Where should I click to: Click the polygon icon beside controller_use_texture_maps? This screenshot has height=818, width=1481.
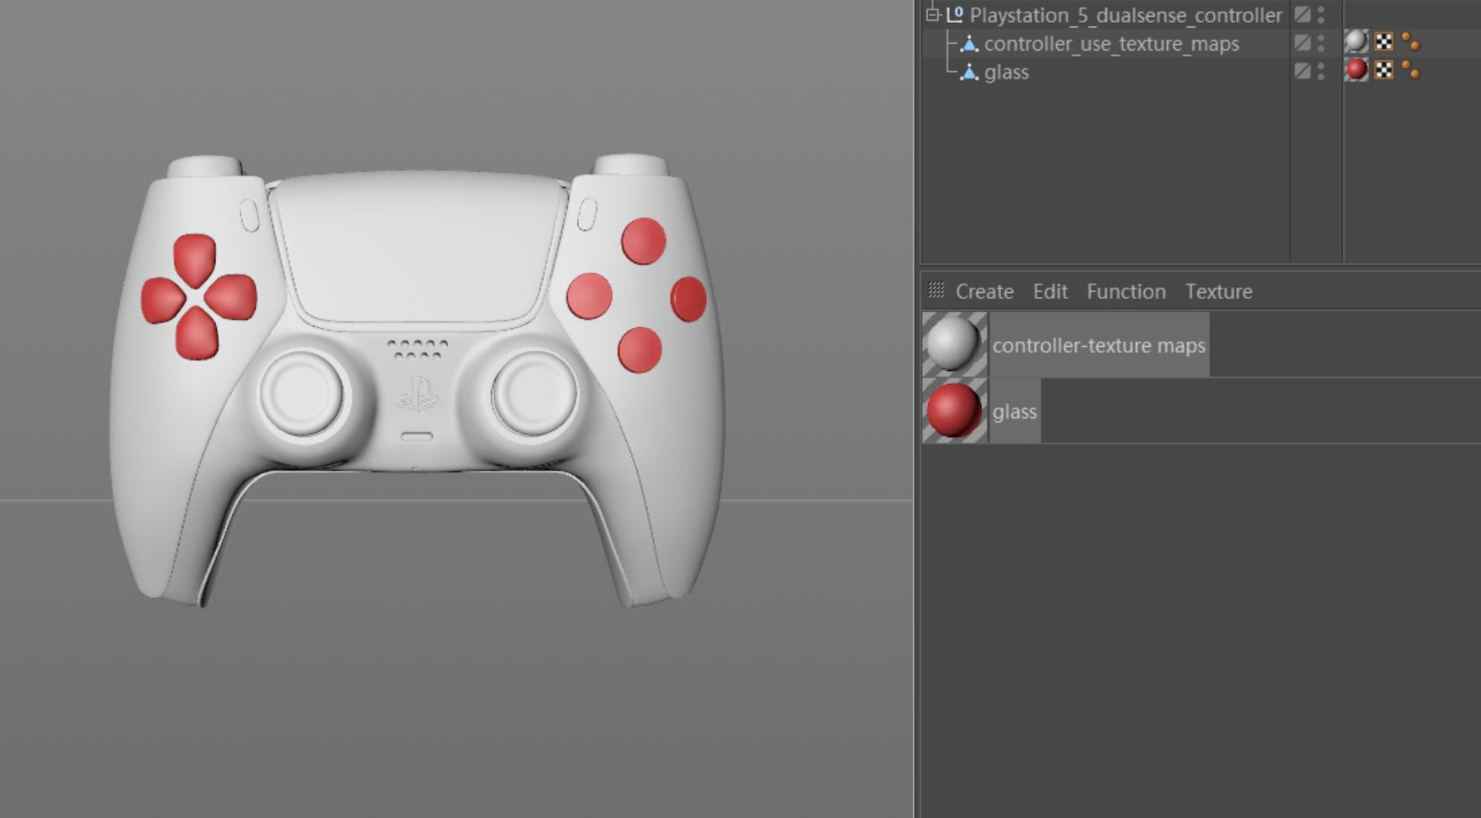click(969, 44)
